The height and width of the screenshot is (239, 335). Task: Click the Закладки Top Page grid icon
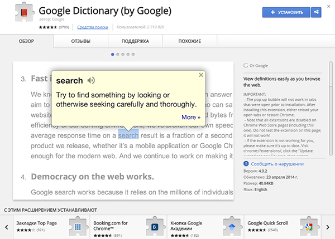(x=78, y=227)
